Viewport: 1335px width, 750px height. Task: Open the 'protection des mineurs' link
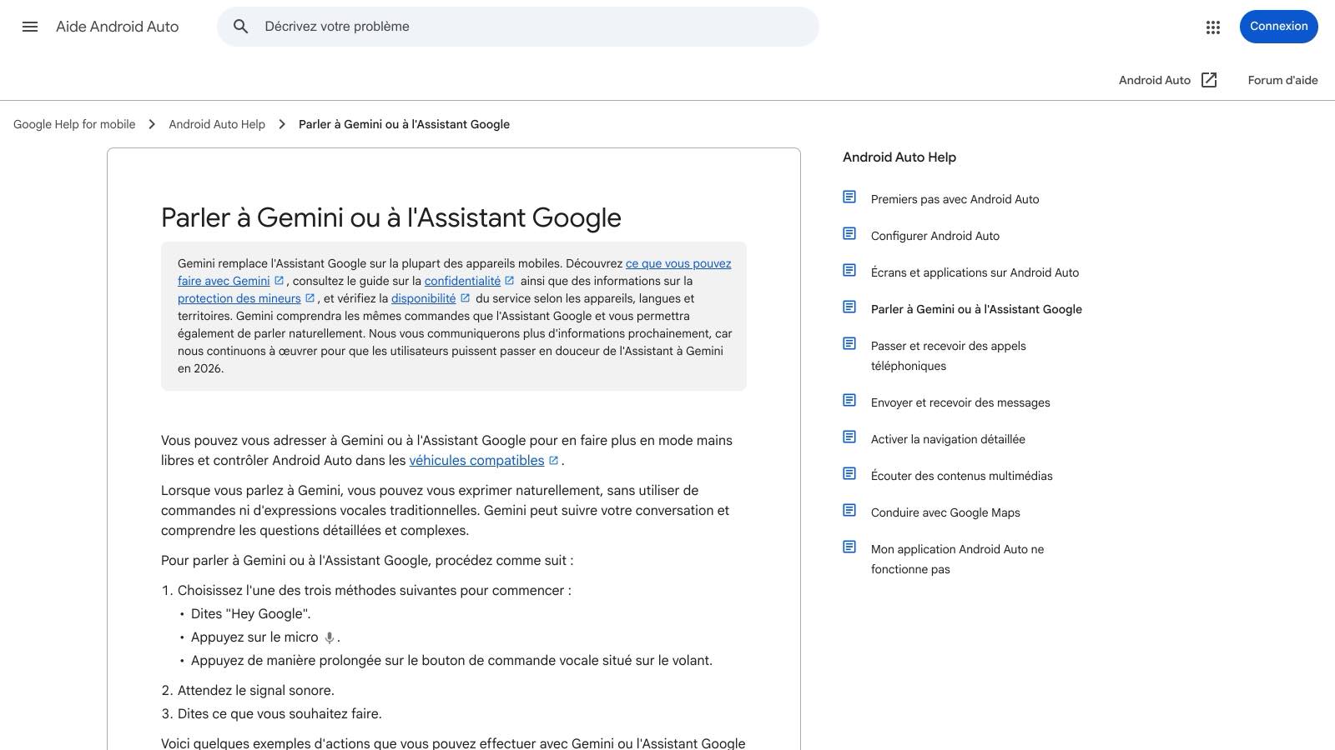(x=239, y=298)
